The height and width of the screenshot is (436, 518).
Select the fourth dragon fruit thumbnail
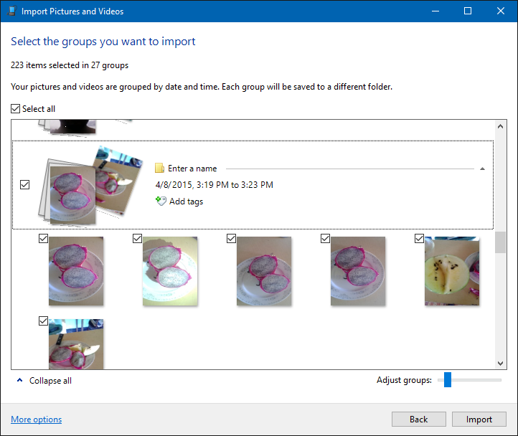tap(358, 271)
